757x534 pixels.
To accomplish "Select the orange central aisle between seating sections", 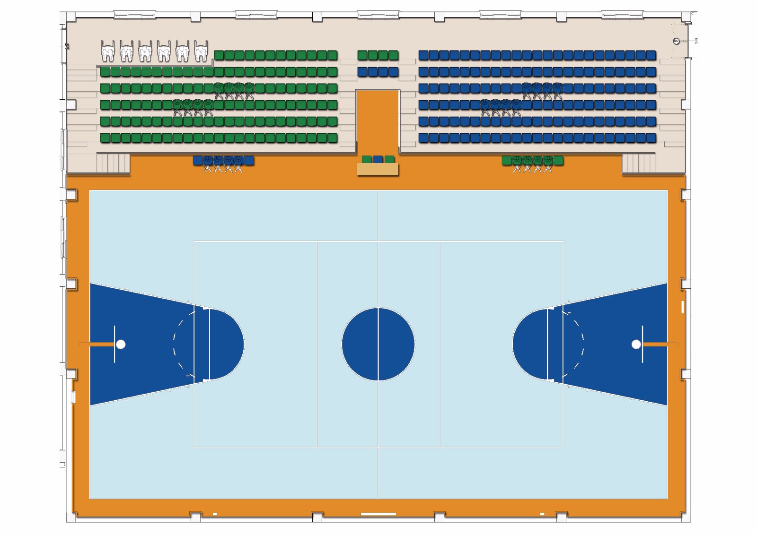I will pos(378,121).
